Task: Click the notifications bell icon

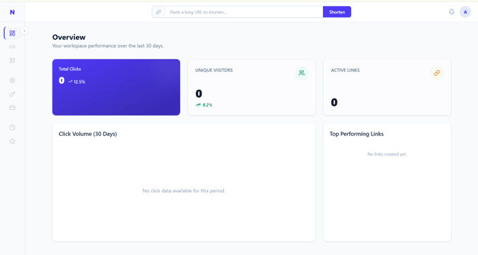Action: point(451,12)
